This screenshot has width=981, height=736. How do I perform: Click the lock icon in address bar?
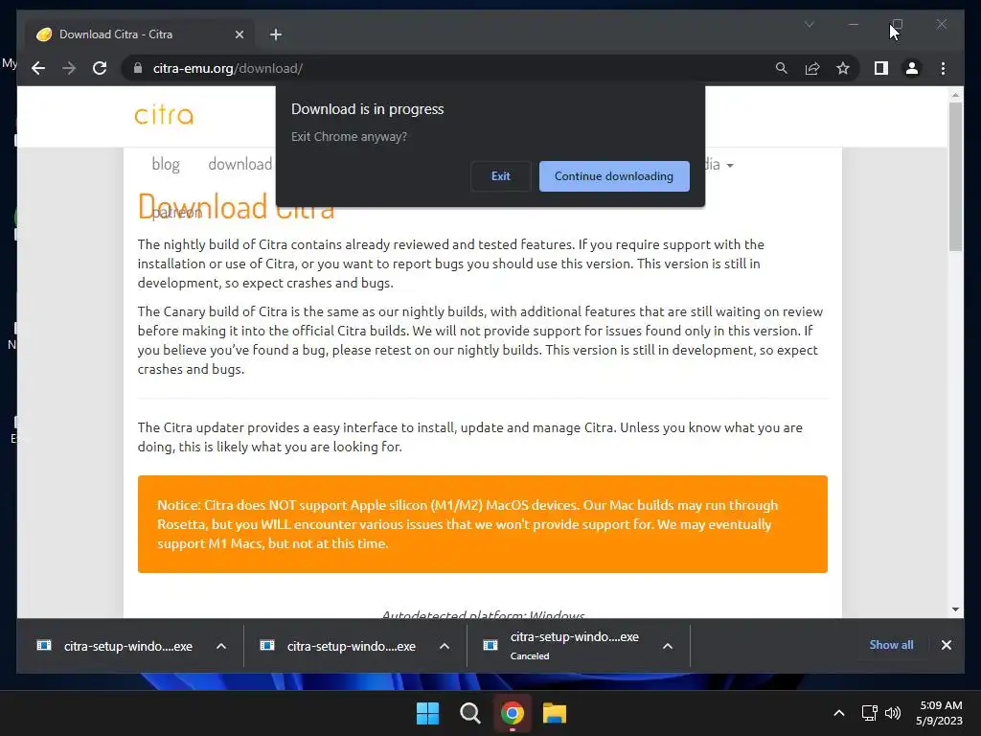click(x=138, y=68)
